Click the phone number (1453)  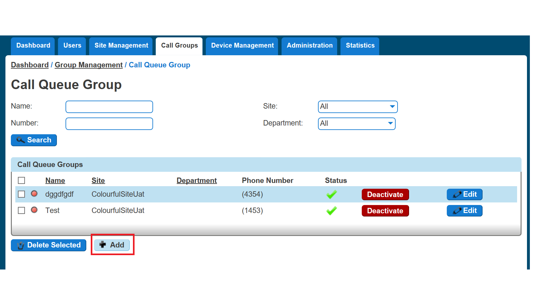[252, 210]
